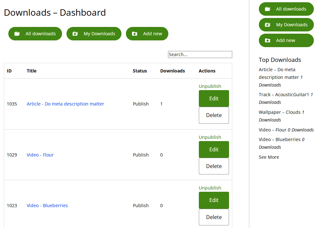Open the Video - Flour download link
The image size is (318, 228).
pos(40,155)
